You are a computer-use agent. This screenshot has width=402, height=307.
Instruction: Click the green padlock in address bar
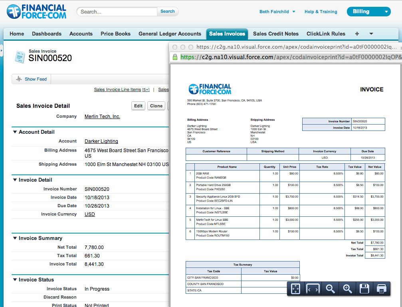click(175, 57)
